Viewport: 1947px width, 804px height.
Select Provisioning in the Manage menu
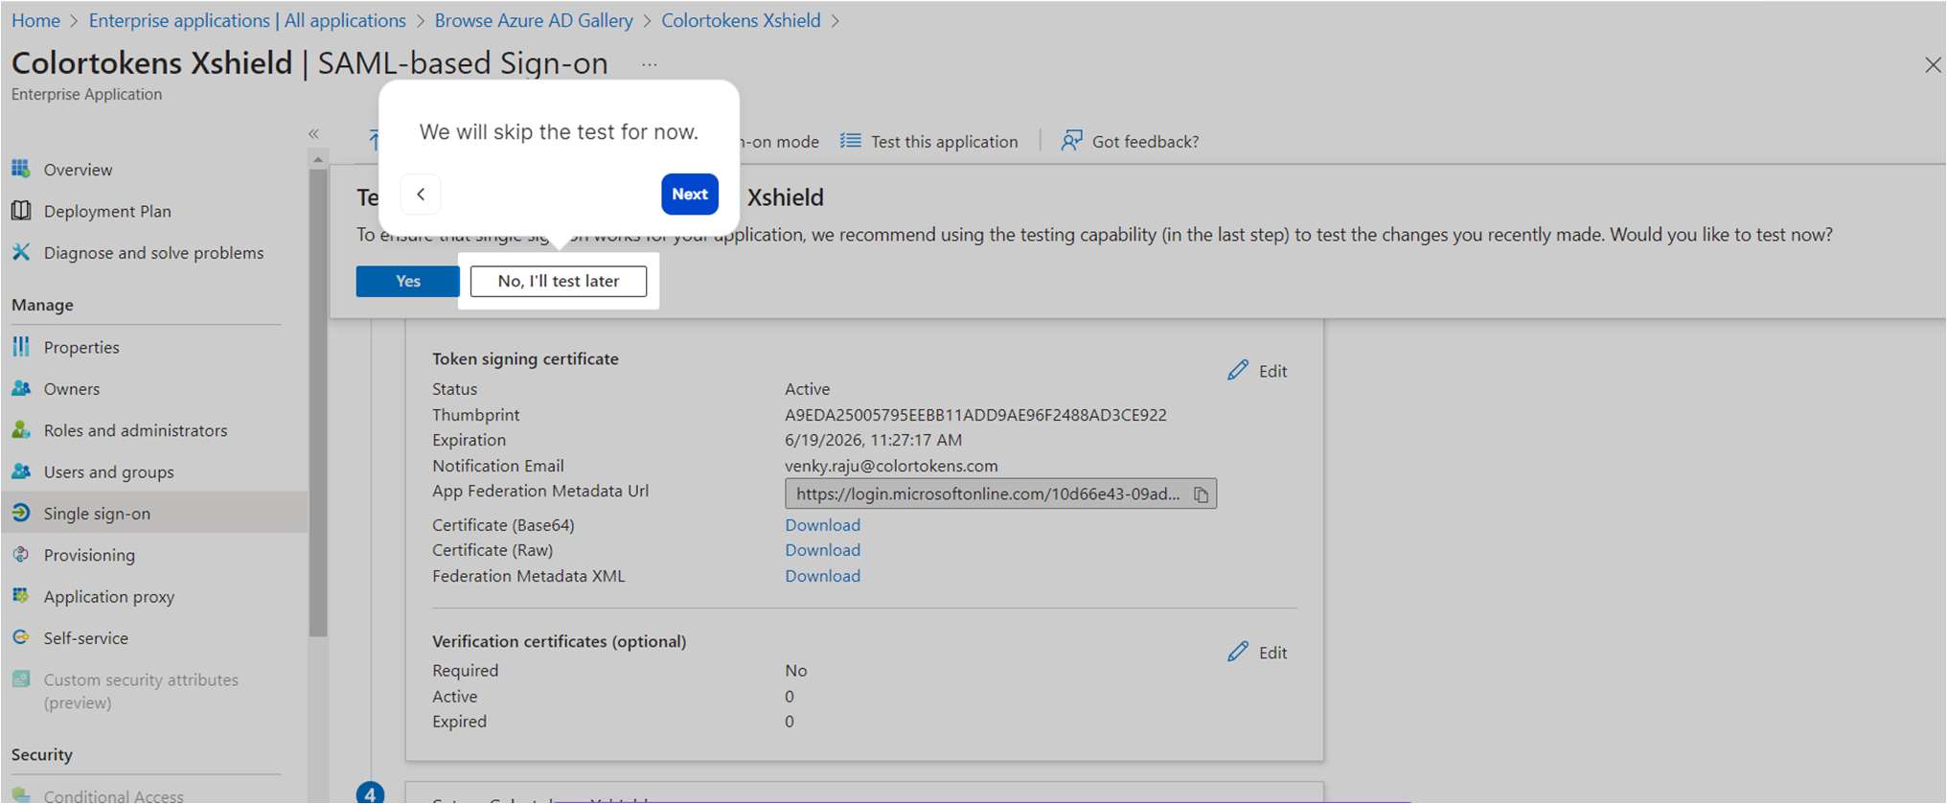89,555
